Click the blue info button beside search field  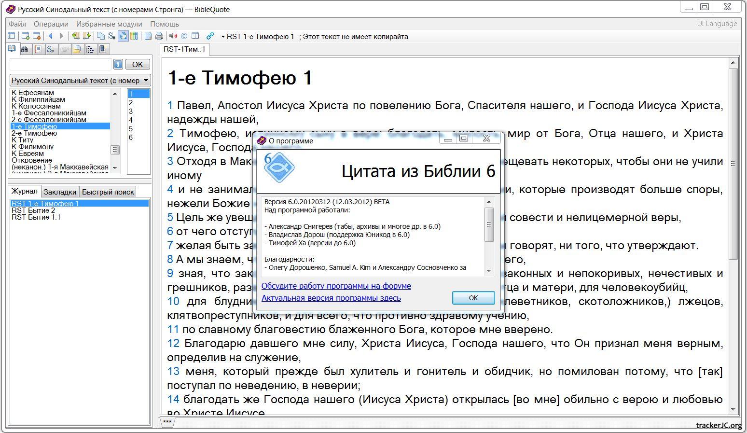(118, 64)
